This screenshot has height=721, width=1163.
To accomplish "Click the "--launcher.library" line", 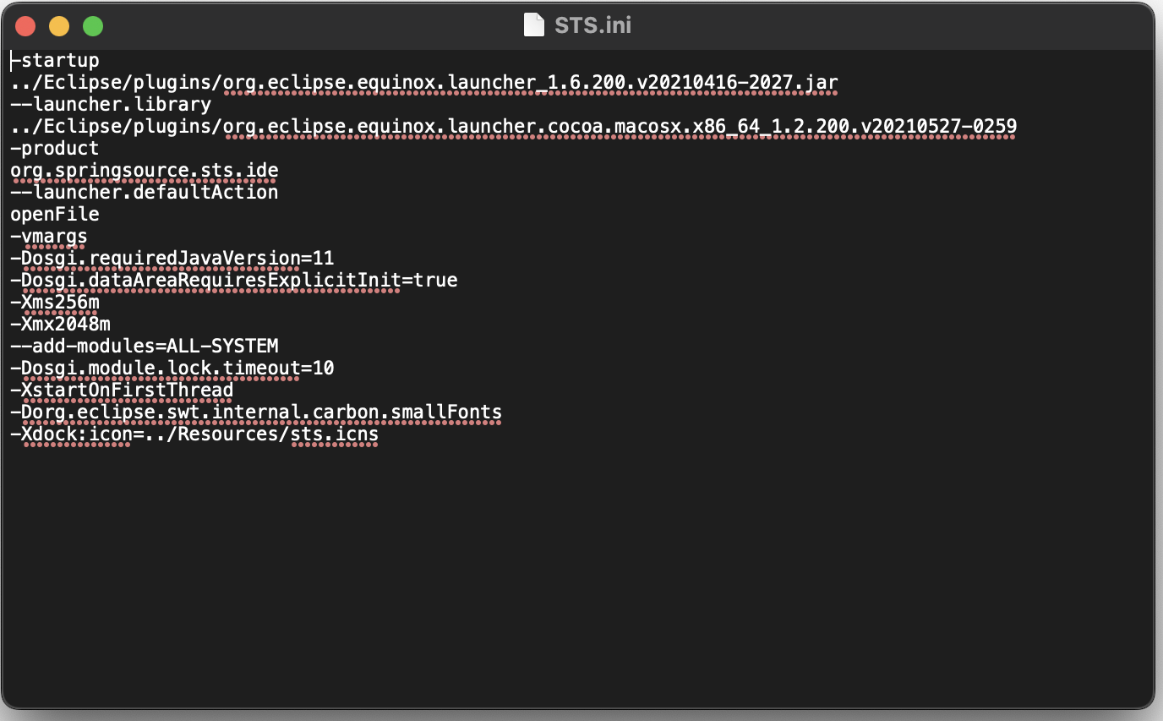I will (x=111, y=105).
